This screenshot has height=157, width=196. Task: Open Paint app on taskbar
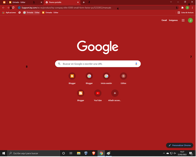point(108,153)
